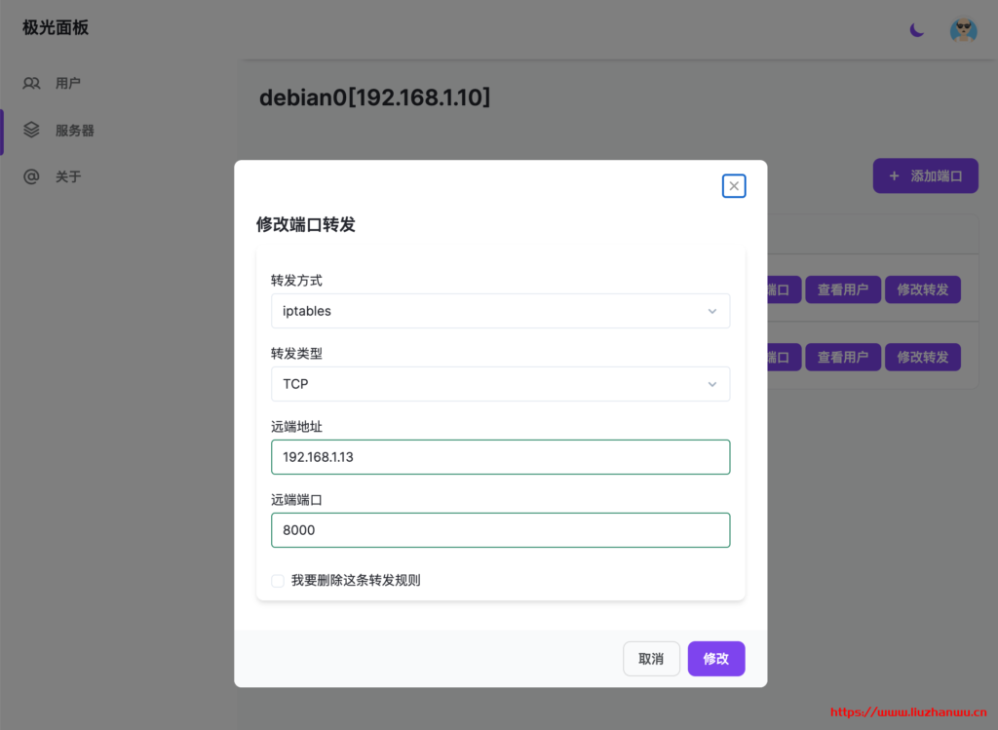
Task: Click the 修改端口转发 dialog title
Action: (305, 225)
